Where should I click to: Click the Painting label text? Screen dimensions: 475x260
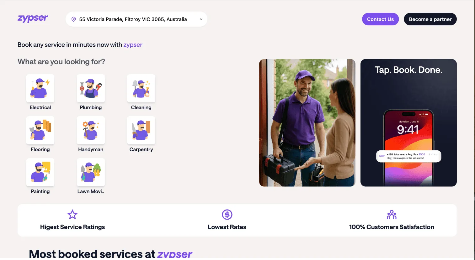[40, 191]
